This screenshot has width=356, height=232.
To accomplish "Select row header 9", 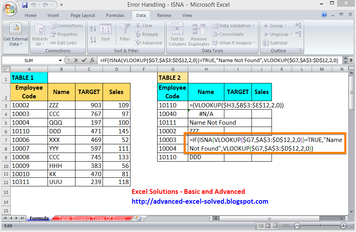I will (x=6, y=157).
